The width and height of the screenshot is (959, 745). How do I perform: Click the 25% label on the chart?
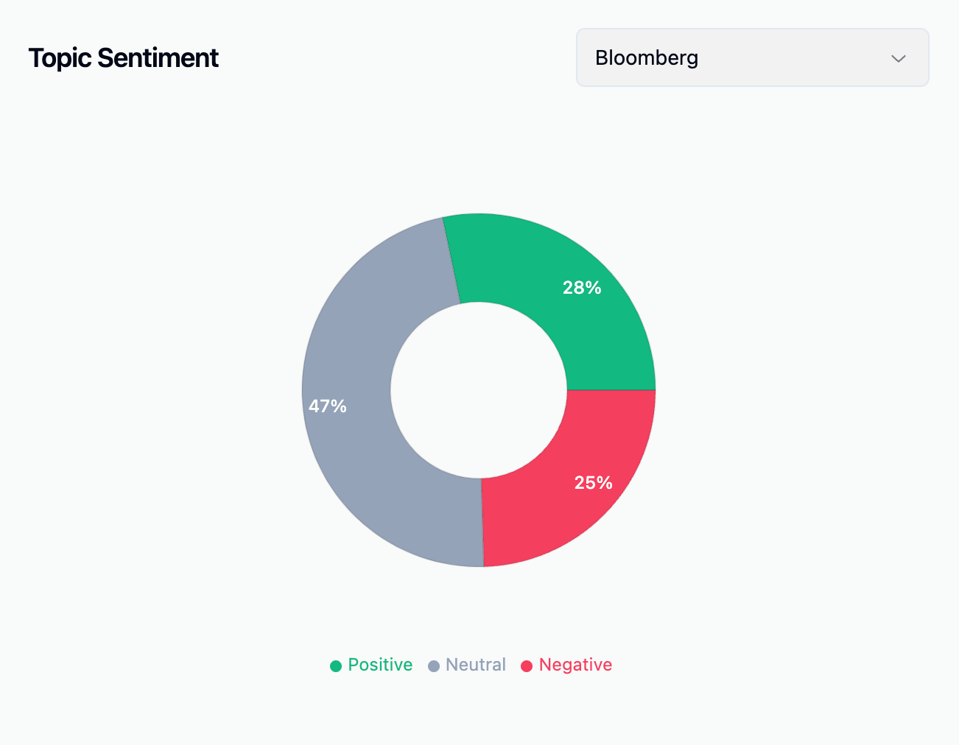point(593,483)
